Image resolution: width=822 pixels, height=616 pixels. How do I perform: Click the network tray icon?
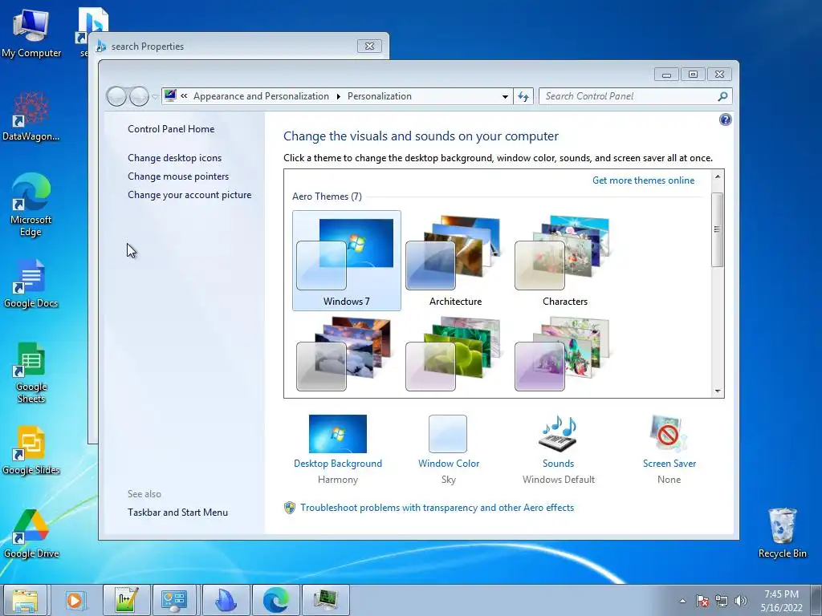[722, 601]
